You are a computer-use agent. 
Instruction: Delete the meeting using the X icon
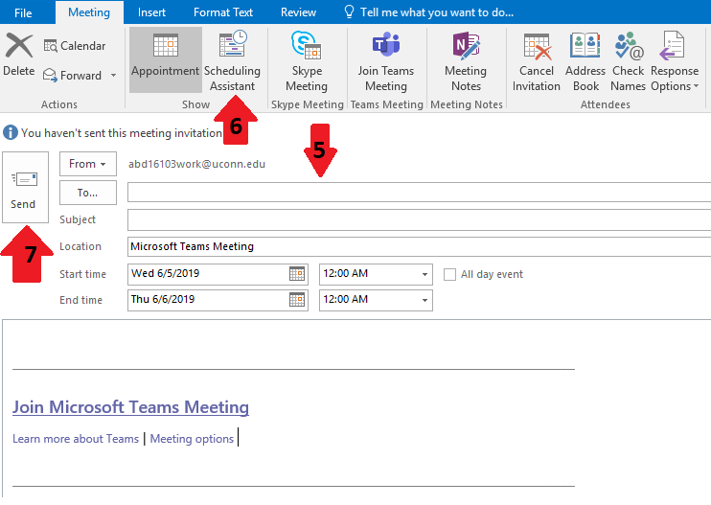coord(18,54)
